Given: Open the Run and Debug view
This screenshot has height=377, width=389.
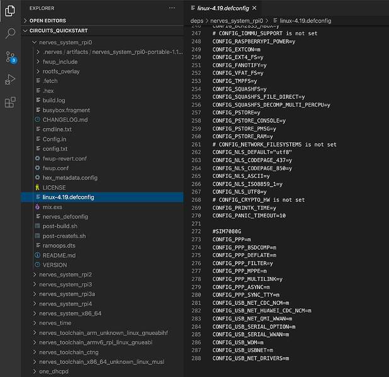Looking at the screenshot, I should pos(10,80).
